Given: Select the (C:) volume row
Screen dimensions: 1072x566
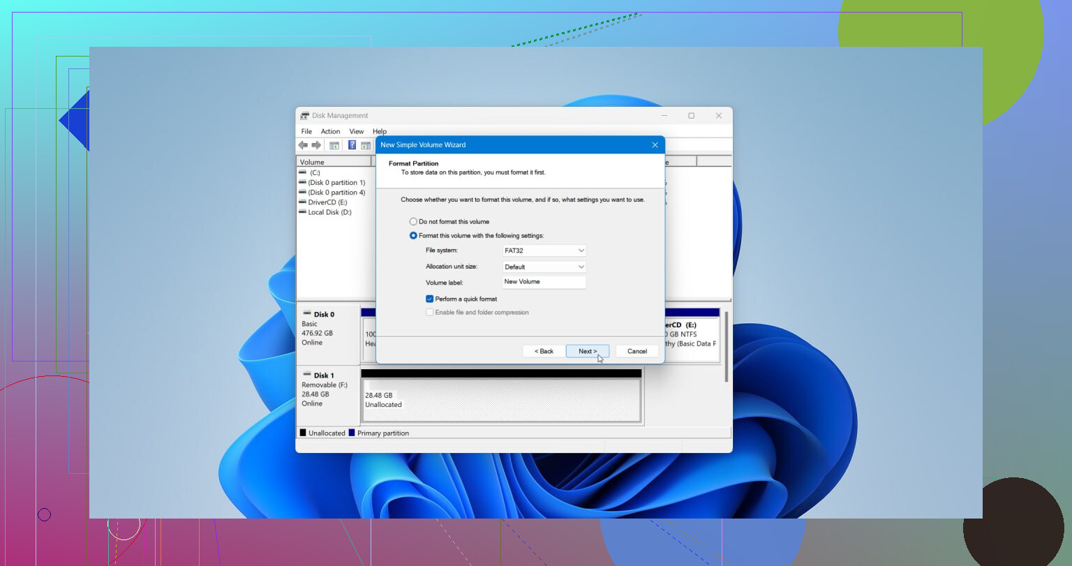Looking at the screenshot, I should (x=336, y=172).
